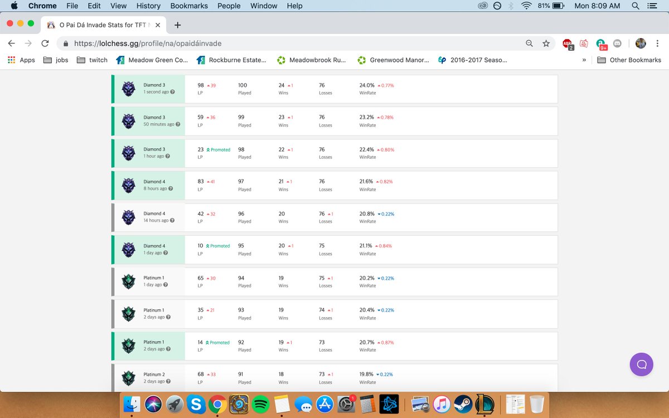
Task: Click '65' LP in Platinum 1 row
Action: click(x=201, y=278)
